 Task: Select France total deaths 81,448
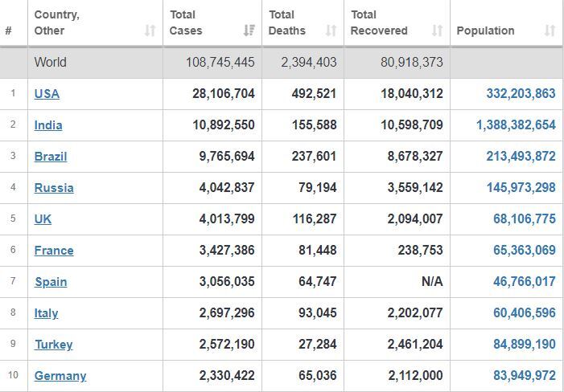(318, 250)
